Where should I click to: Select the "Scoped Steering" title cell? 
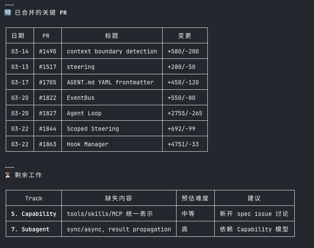(x=93, y=129)
